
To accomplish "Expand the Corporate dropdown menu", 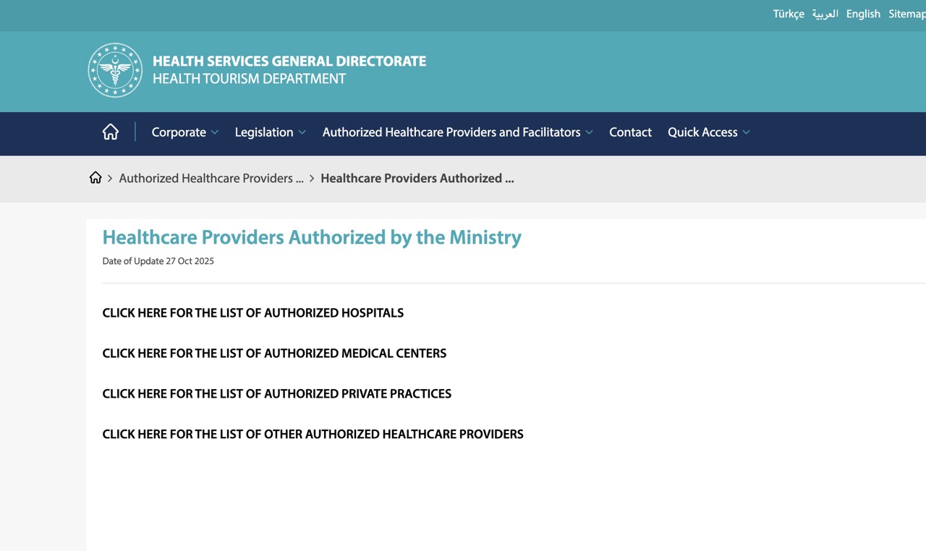I will [184, 132].
